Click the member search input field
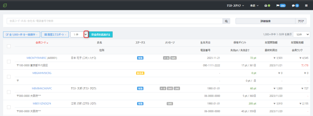Image resolution: width=313 pixels, height=116 pixels. pyautogui.click(x=115, y=21)
